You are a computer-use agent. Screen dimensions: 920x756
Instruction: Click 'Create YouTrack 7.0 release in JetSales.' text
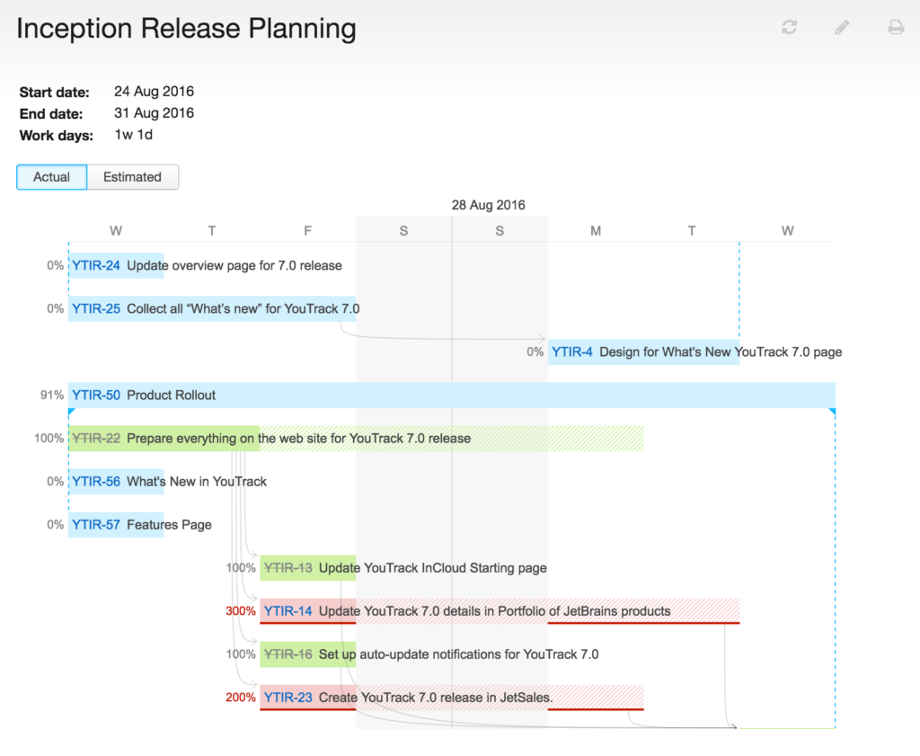(x=436, y=698)
